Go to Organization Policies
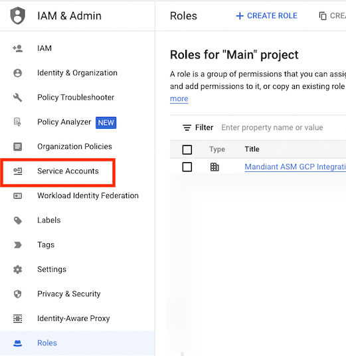The width and height of the screenshot is (346, 356). 74,146
